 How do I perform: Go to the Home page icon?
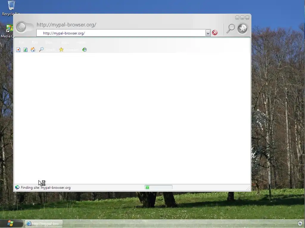33,50
